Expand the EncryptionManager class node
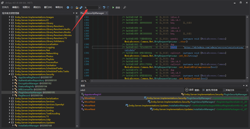This screenshot has height=129, width=250. [13, 83]
